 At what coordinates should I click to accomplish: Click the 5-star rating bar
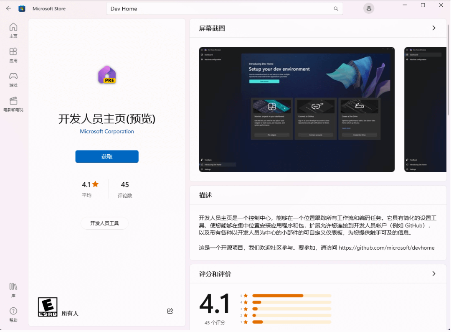[291, 295]
